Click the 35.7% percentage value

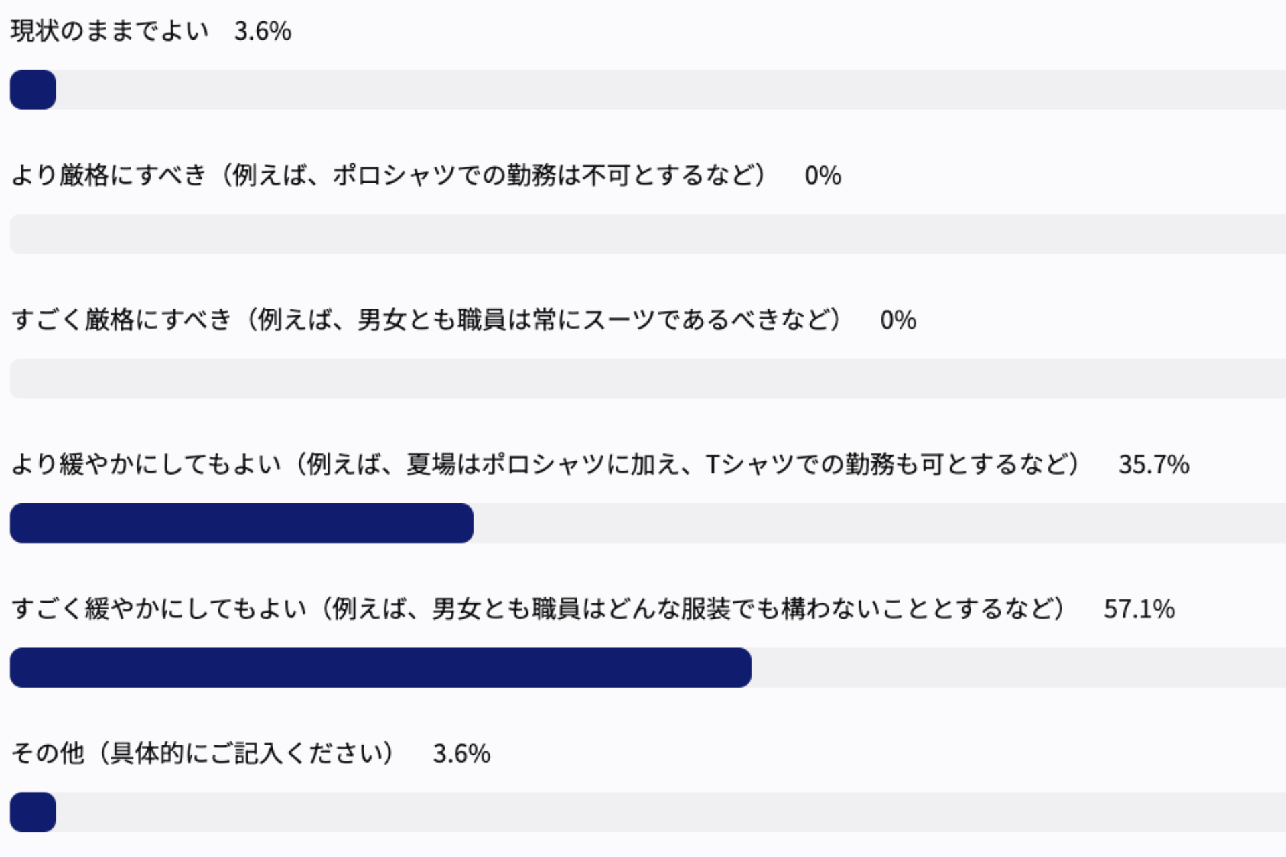(1153, 465)
